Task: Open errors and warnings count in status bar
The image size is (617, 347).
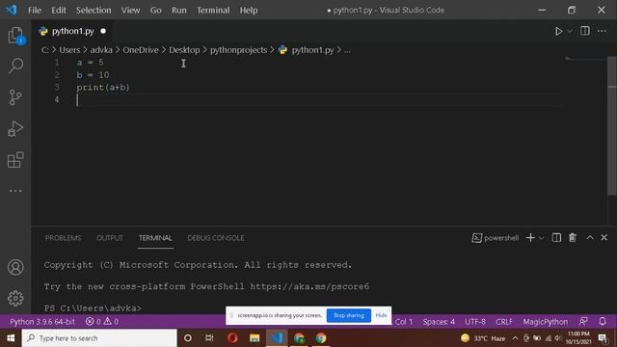Action: [102, 321]
